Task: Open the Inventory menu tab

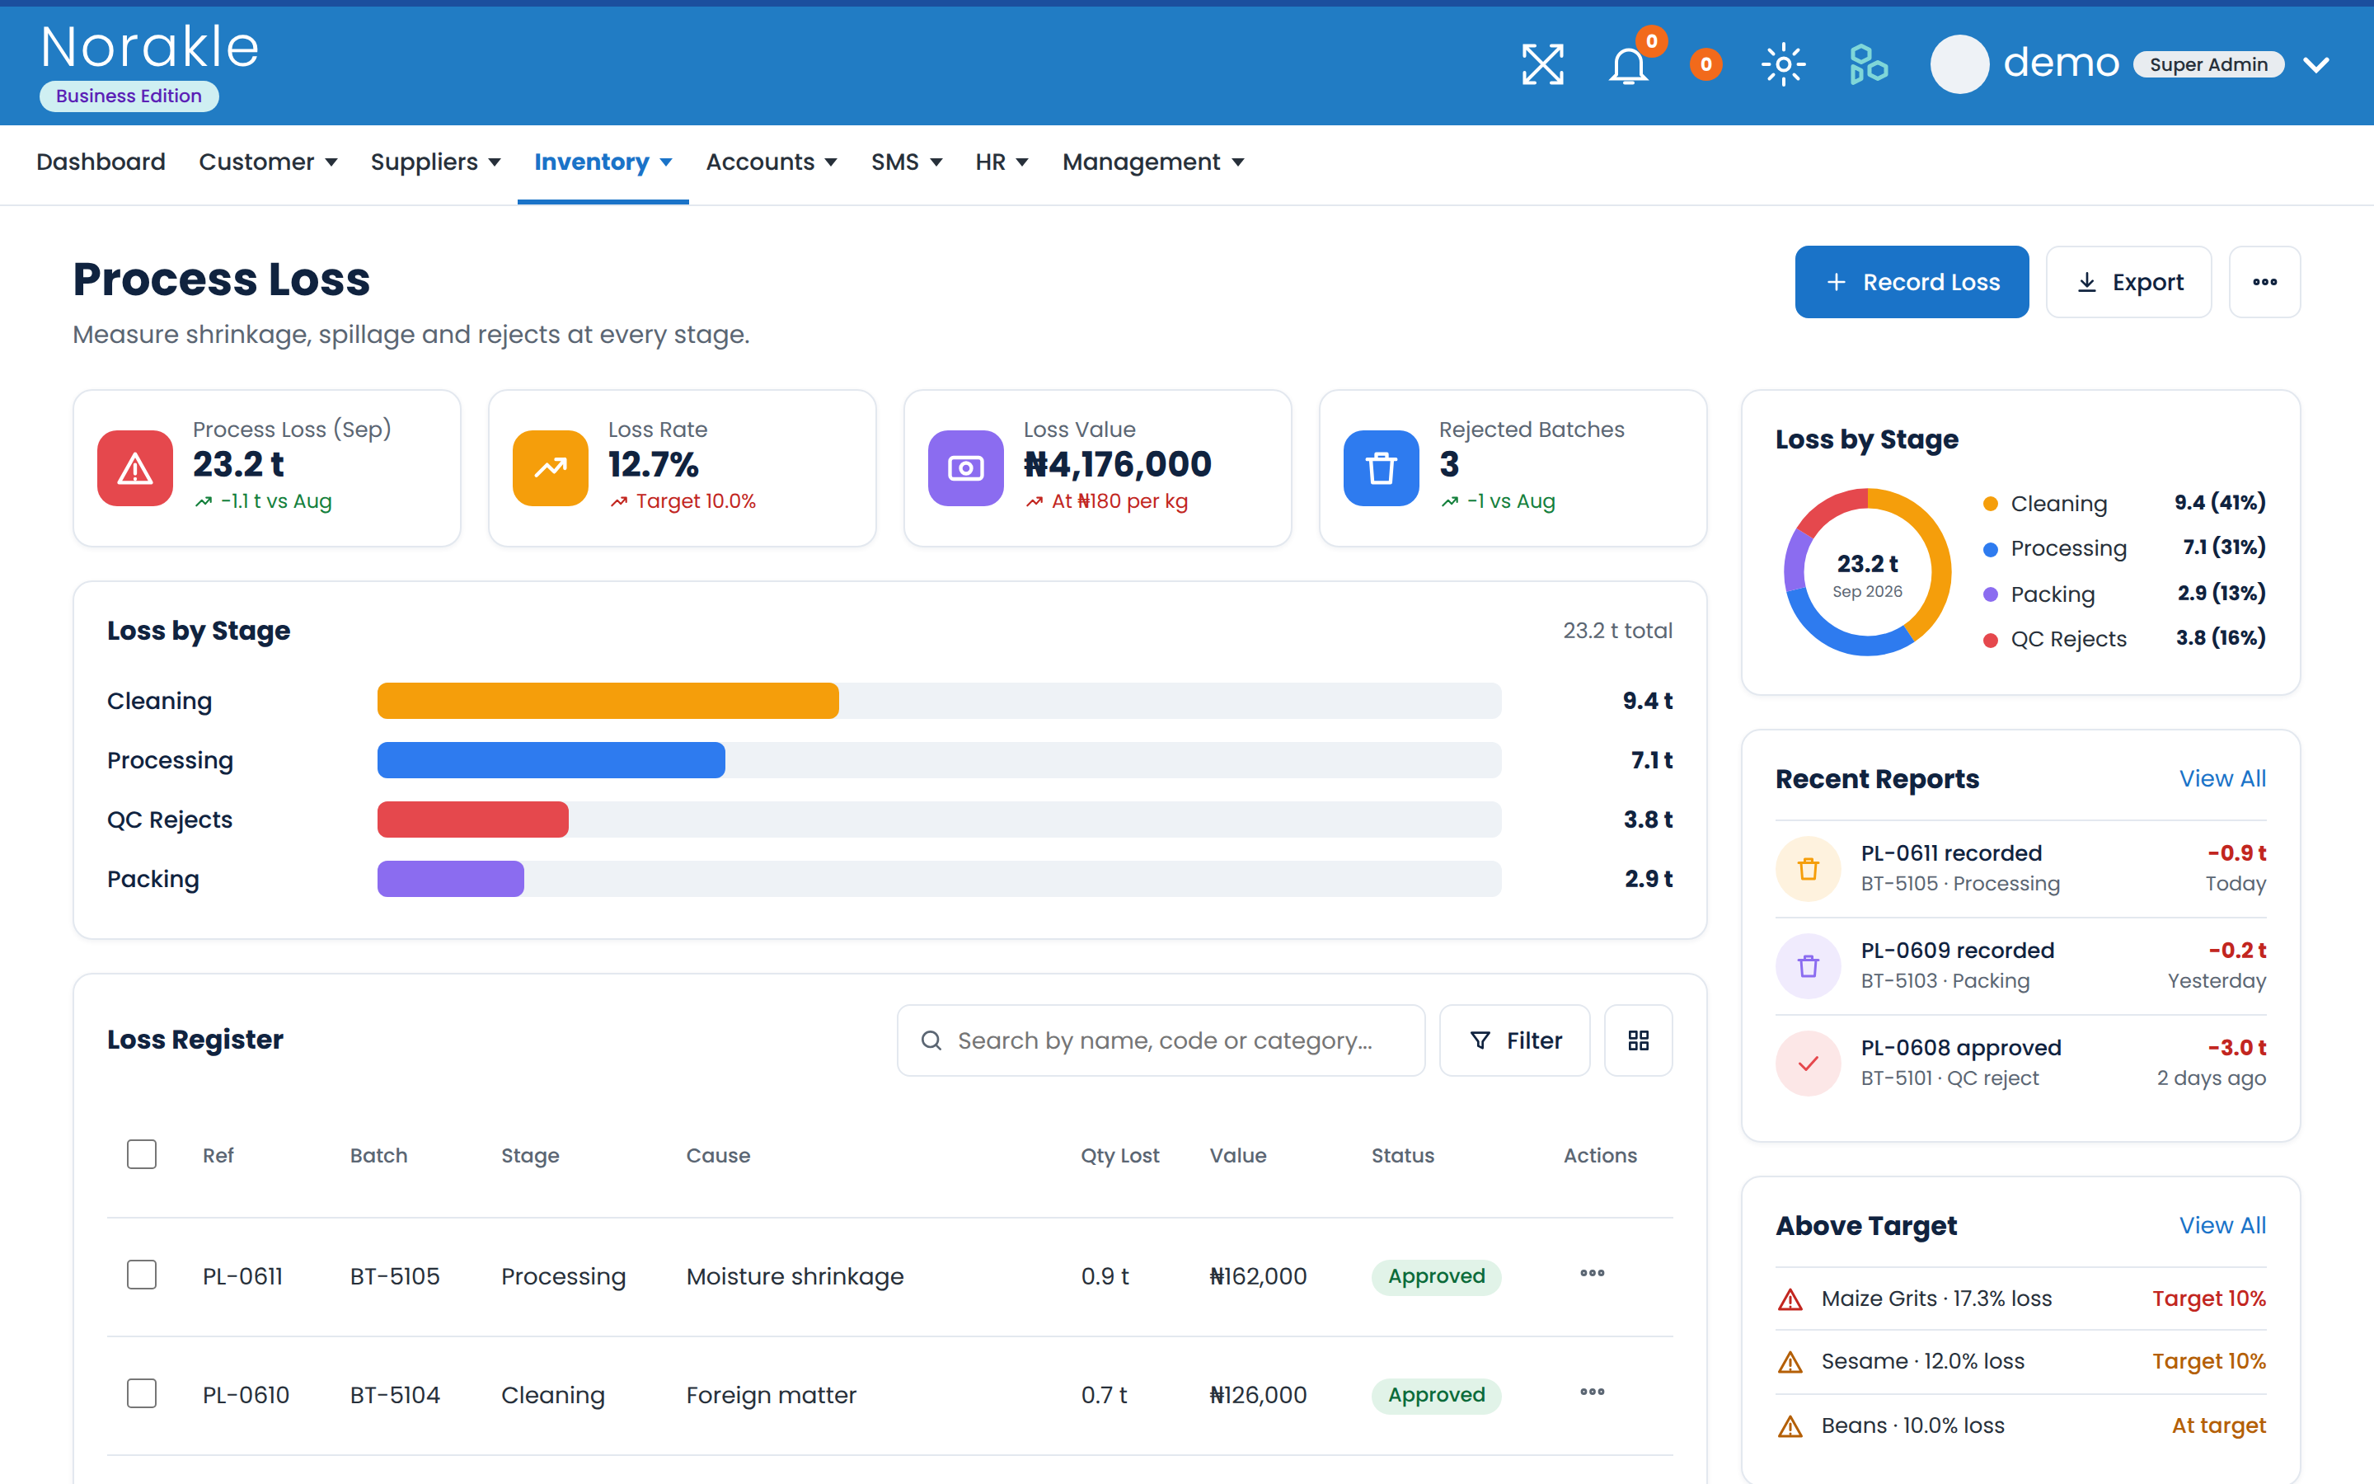Action: click(x=603, y=162)
